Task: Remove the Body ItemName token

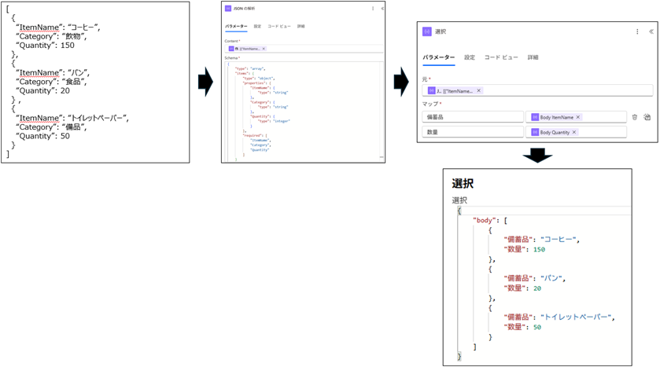Action: pos(578,117)
